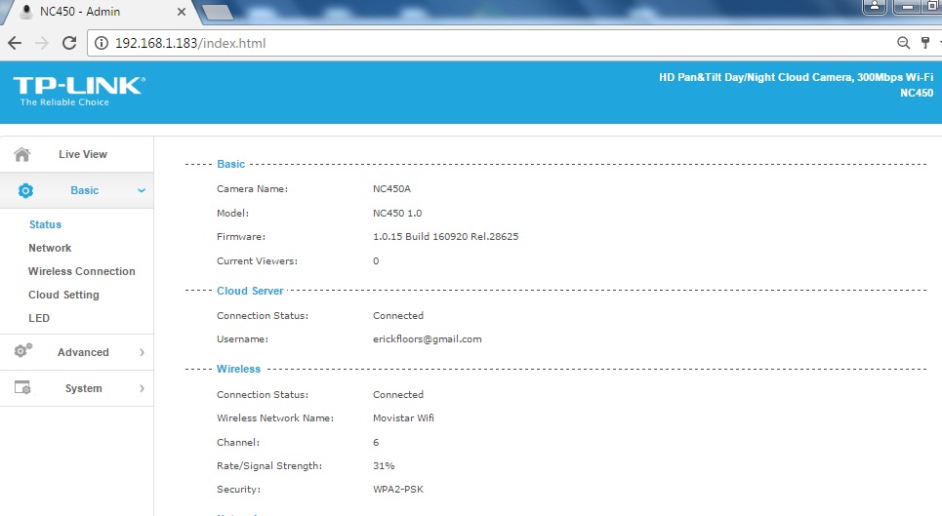This screenshot has width=942, height=516.
Task: Click the NC450 - Admin tab title
Action: click(x=80, y=12)
